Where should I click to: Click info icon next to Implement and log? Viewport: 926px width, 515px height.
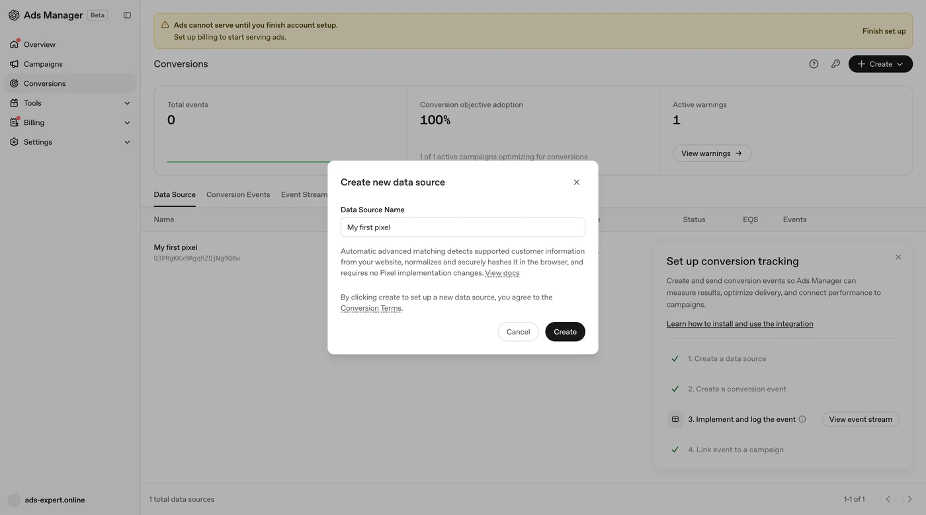coord(802,419)
